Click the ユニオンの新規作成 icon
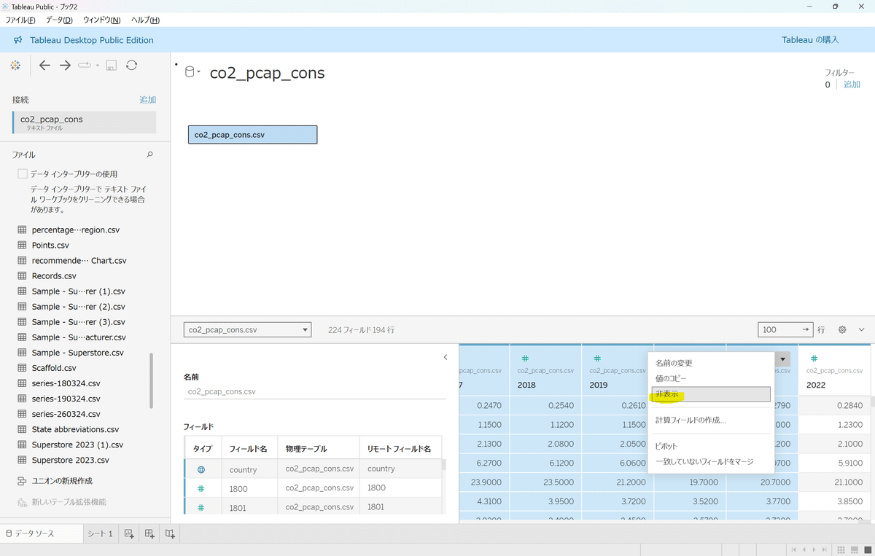The image size is (875, 556). click(x=22, y=481)
